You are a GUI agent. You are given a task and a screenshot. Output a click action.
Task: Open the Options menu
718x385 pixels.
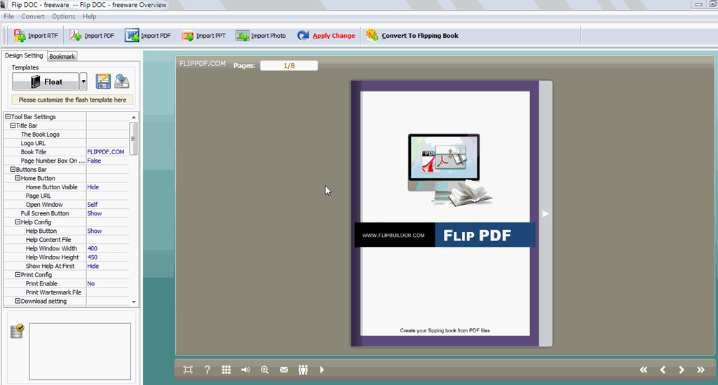point(63,17)
